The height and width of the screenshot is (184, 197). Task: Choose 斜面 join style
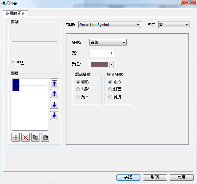[x=110, y=89]
